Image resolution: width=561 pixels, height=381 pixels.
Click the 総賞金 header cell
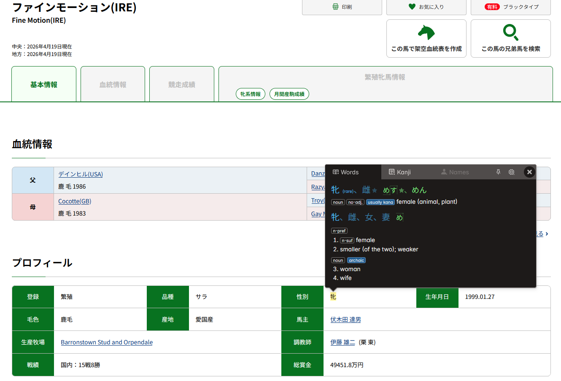(302, 365)
